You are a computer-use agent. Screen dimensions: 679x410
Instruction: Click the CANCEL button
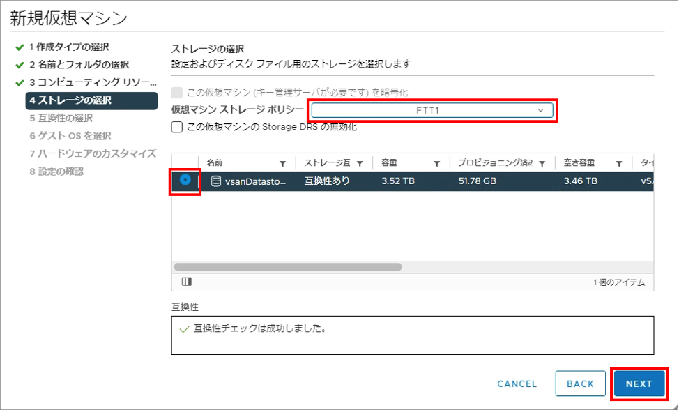pos(517,384)
